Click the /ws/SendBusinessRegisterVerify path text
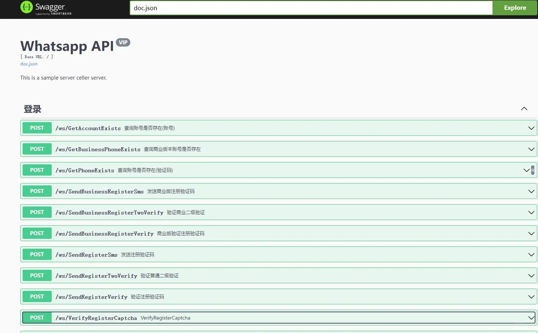Image resolution: width=538 pixels, height=333 pixels. coord(104,234)
